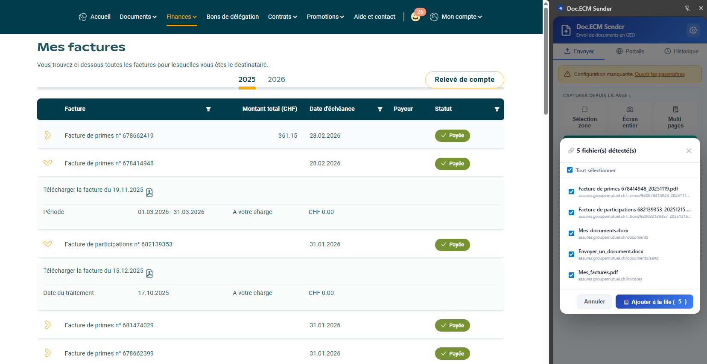Uncheck the Mes_documents.docx file
Viewport: 707px width, 364px height.
coord(571,233)
